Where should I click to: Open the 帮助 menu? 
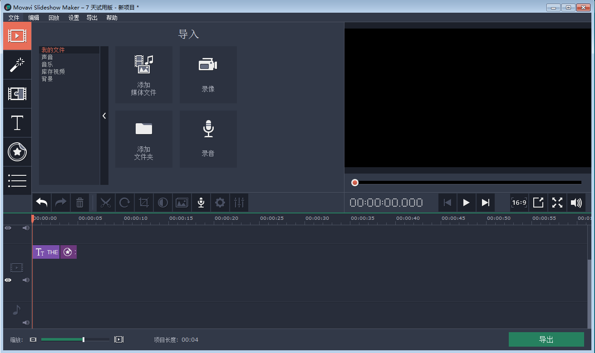tap(112, 18)
